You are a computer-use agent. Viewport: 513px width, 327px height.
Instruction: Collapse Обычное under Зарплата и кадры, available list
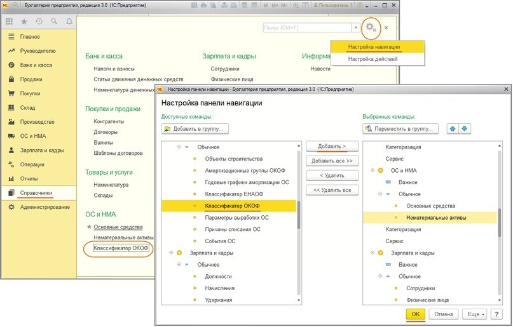pos(179,265)
